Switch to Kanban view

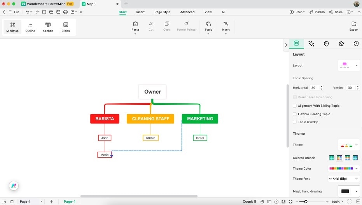coord(48,27)
